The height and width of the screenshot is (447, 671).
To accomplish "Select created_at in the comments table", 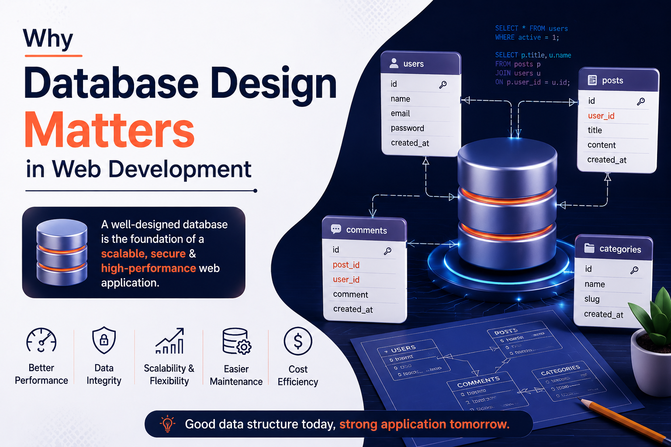I will pyautogui.click(x=363, y=309).
